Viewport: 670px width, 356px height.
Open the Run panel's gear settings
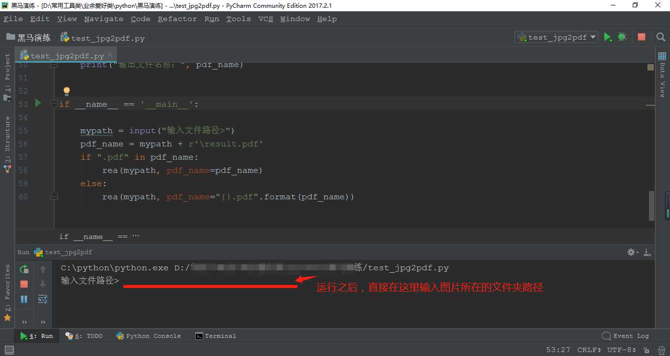(x=632, y=252)
